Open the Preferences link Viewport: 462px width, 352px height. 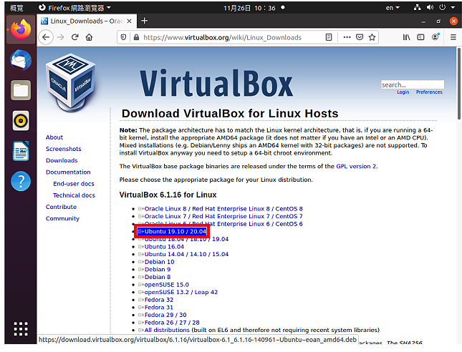point(429,92)
